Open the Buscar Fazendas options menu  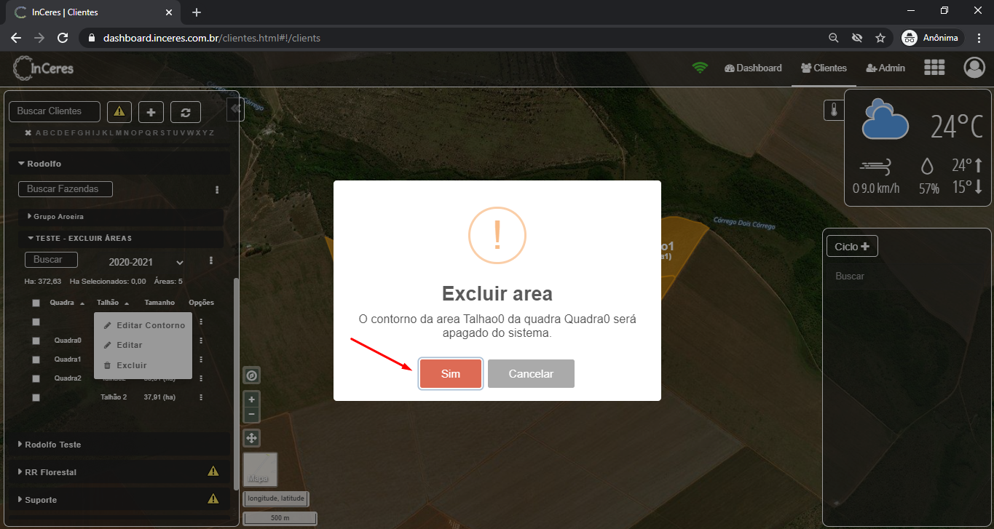click(x=217, y=189)
